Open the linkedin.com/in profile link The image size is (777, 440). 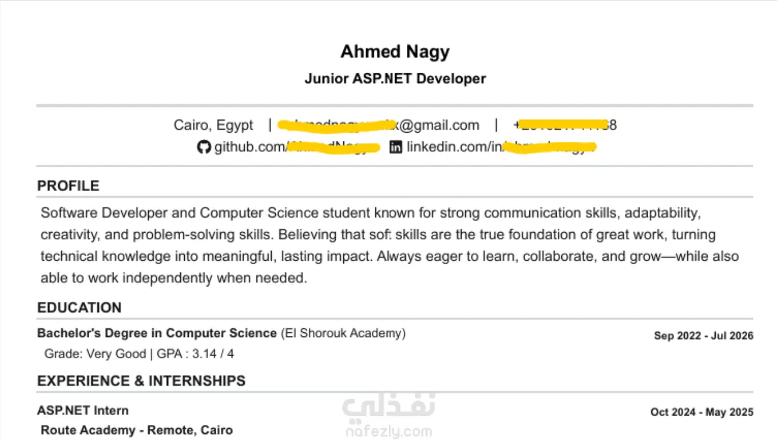tap(501, 147)
